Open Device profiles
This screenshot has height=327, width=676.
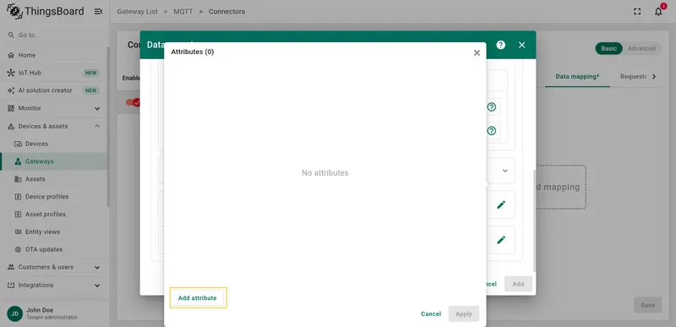click(x=47, y=197)
